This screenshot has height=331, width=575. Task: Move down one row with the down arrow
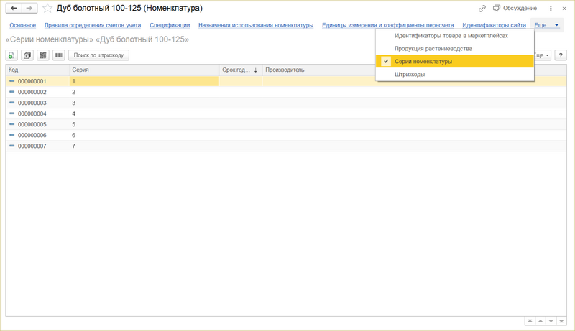(551, 321)
